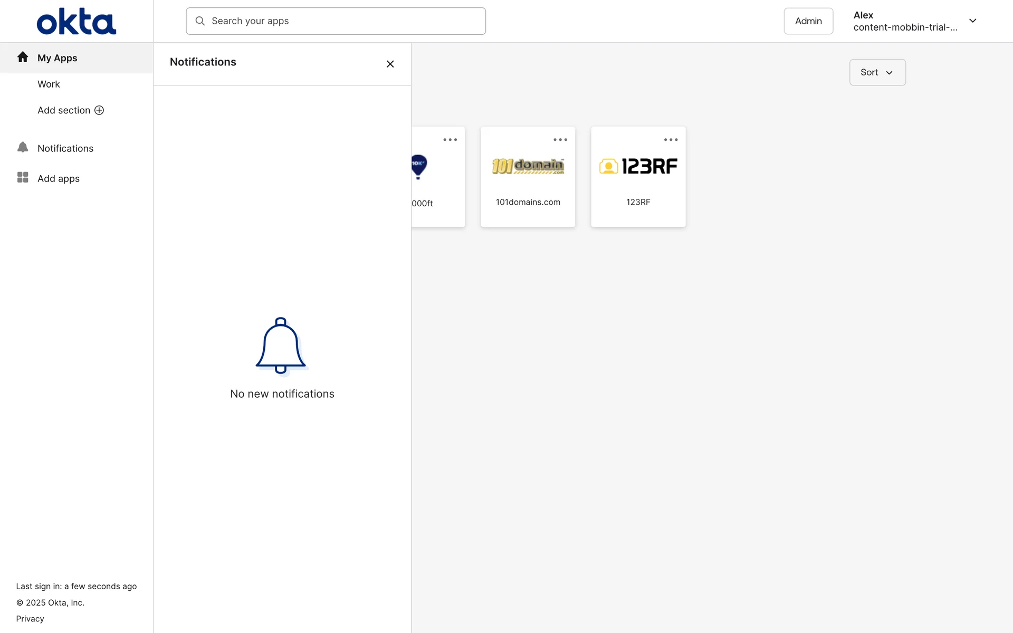Click the Okta logo
The height and width of the screenshot is (633, 1013).
[x=77, y=22]
